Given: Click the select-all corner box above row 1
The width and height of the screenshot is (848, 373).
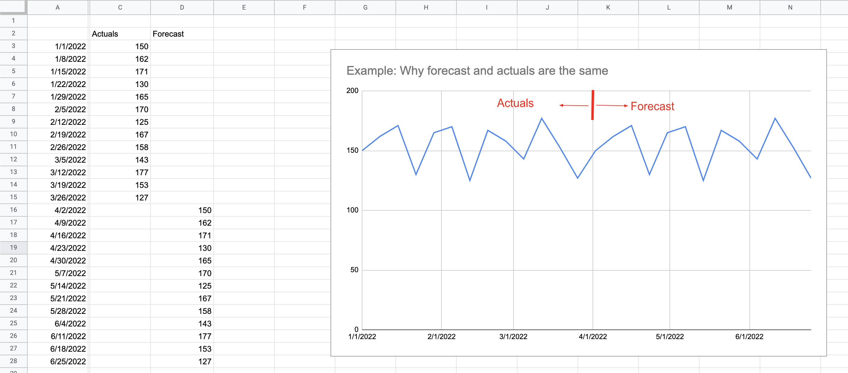Looking at the screenshot, I should [x=13, y=7].
